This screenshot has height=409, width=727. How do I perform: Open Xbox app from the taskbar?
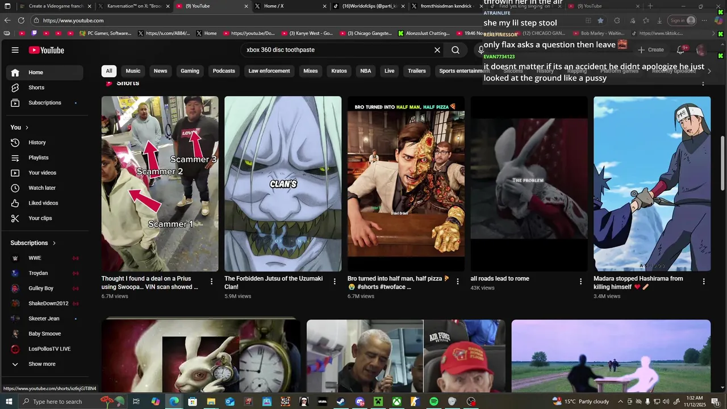click(x=396, y=402)
